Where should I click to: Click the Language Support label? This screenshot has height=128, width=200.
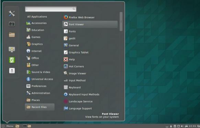[x=80, y=109]
